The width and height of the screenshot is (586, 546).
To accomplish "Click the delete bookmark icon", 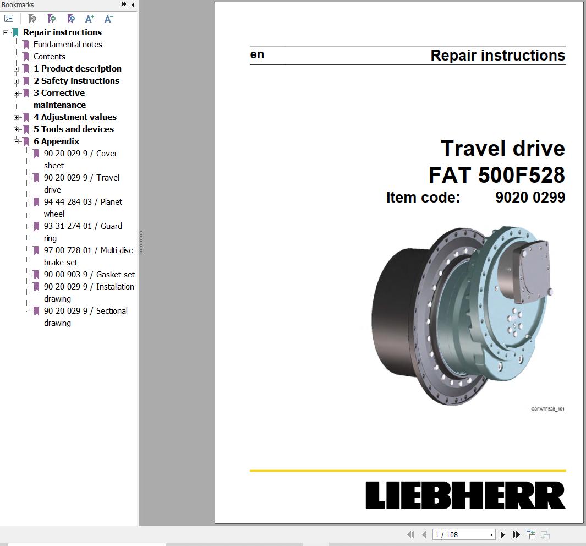I will click(32, 19).
